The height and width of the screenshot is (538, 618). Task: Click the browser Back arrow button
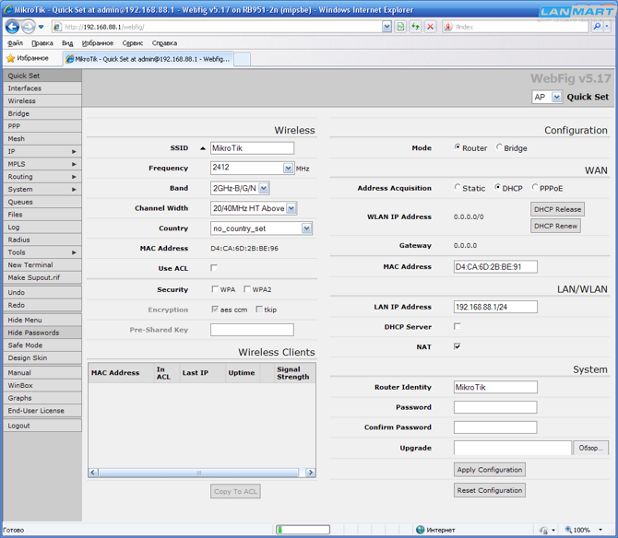[12, 27]
